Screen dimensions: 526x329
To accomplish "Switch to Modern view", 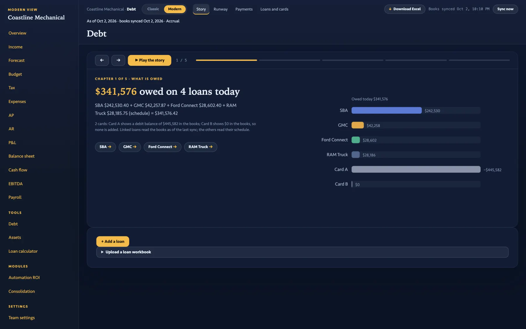I will [x=175, y=9].
